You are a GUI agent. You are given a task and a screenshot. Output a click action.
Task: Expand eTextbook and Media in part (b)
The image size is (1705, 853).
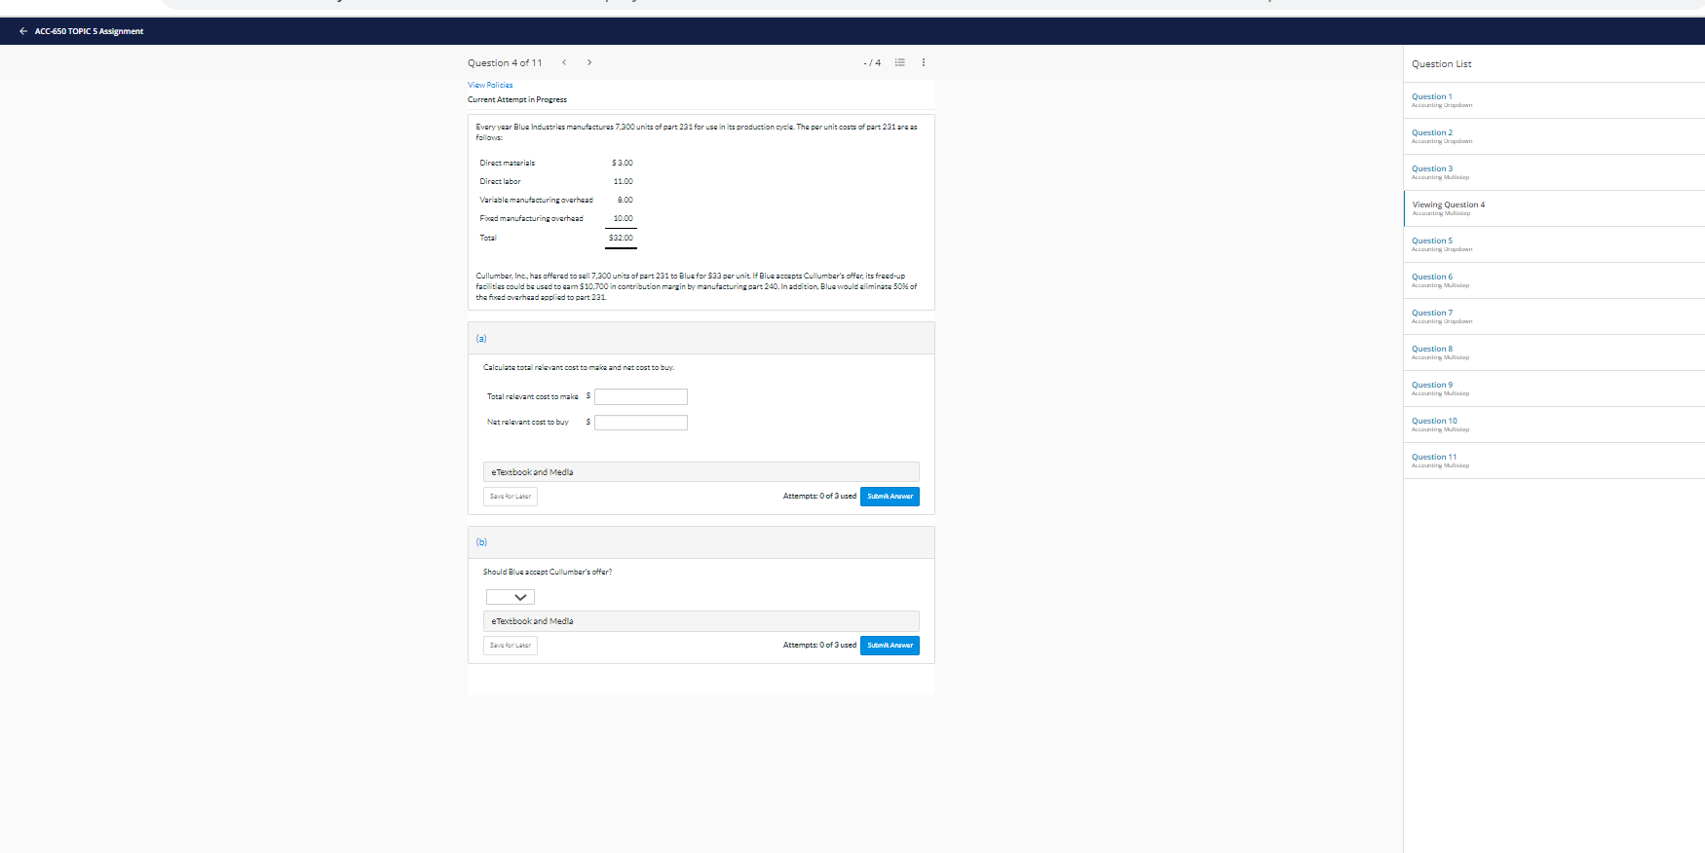(701, 621)
